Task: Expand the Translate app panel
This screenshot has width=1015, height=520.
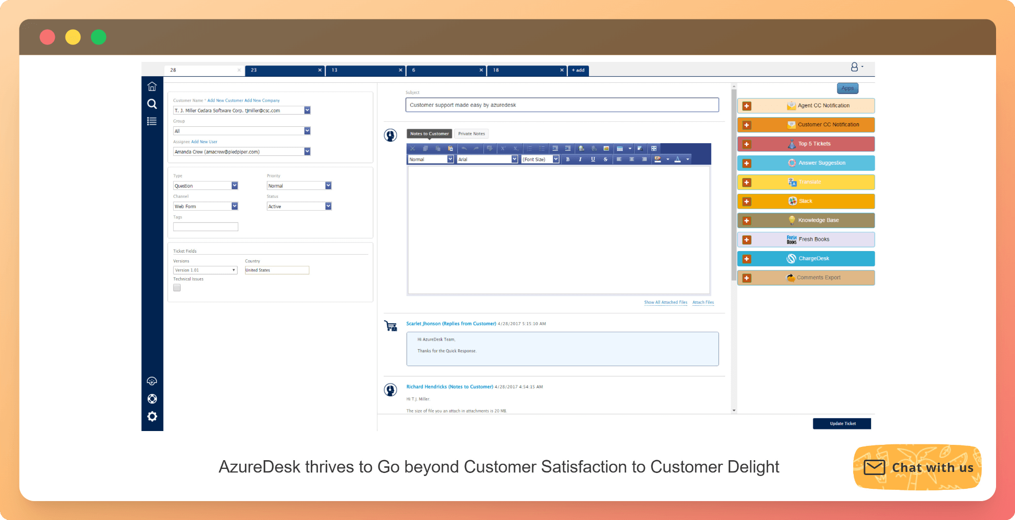Action: coord(747,183)
